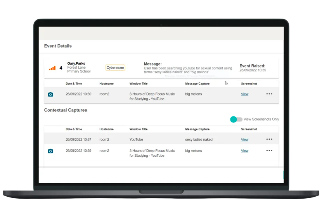322x199 pixels.
Task: Open three-dot menu in Event Details row
Action: [269, 94]
